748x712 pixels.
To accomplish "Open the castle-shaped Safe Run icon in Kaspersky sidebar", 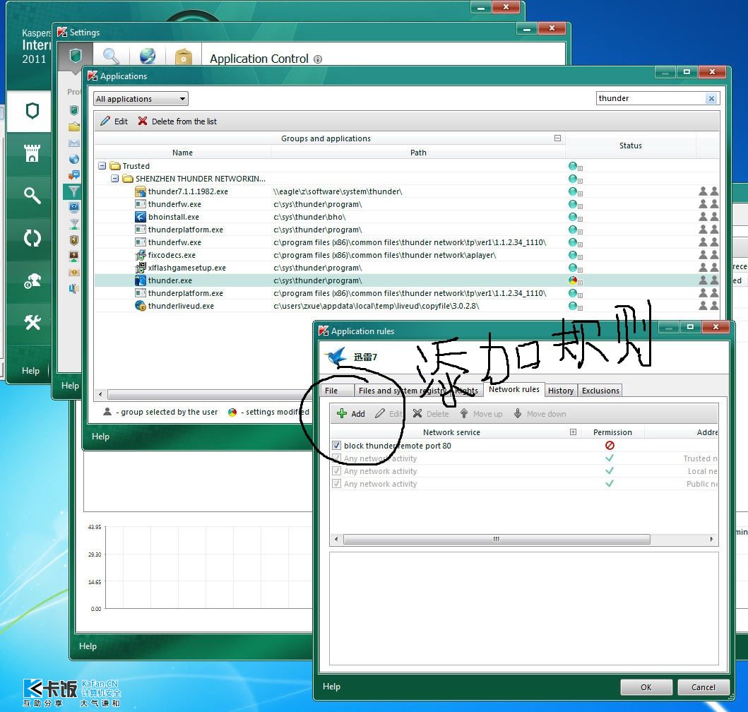I will pos(32,153).
